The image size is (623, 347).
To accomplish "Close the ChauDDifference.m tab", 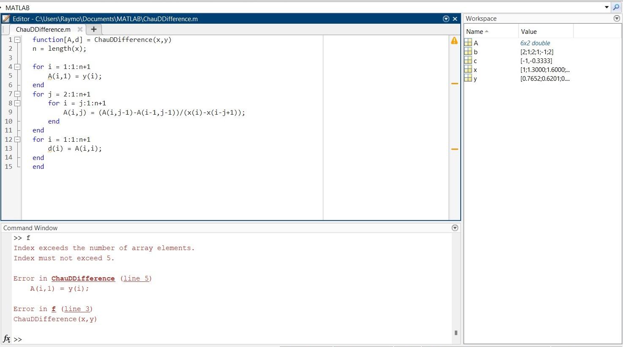I will 80,29.
